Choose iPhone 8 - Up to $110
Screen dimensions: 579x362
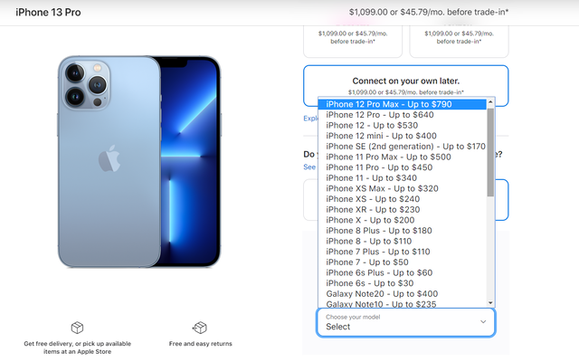point(402,242)
